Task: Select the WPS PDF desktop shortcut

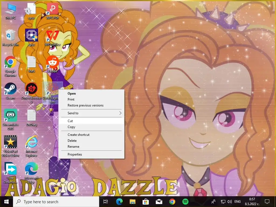Action: point(53,11)
